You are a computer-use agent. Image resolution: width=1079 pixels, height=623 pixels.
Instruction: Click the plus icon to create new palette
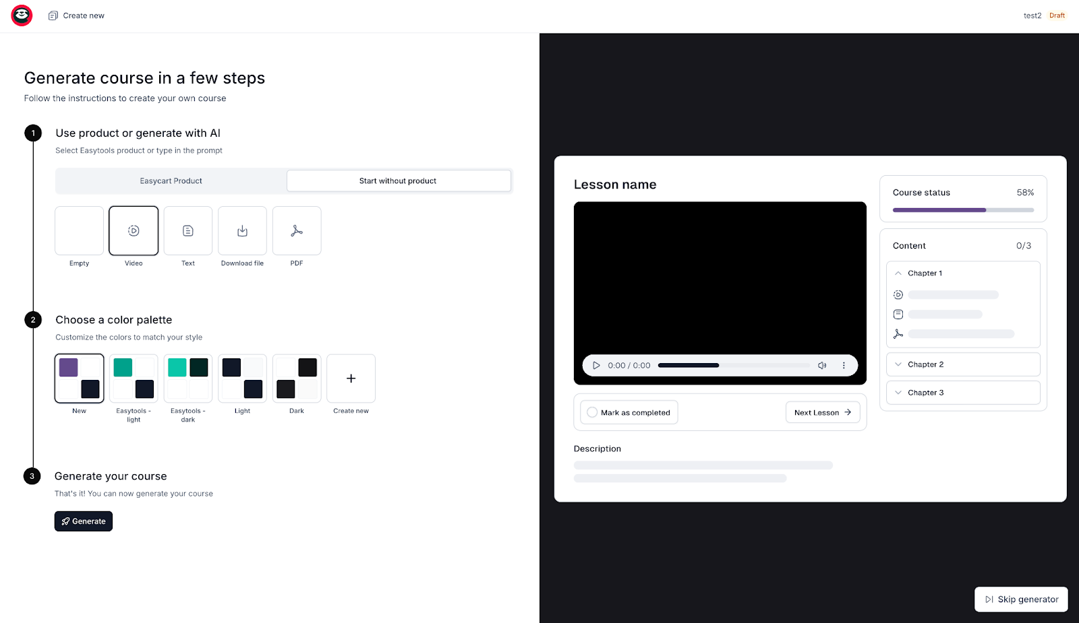coord(351,379)
